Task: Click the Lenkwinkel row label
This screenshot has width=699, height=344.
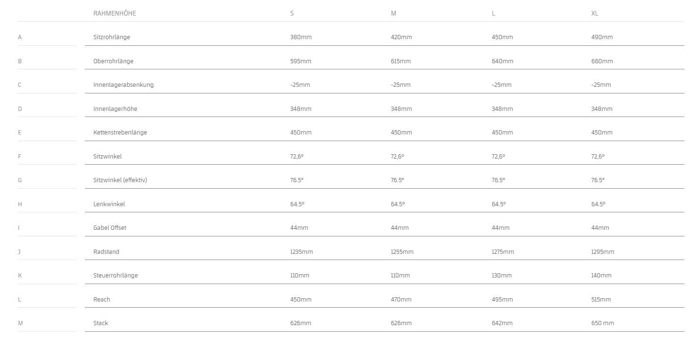Action: tap(109, 204)
